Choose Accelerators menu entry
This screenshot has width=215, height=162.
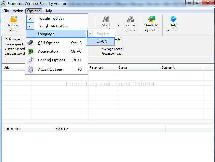(56, 51)
